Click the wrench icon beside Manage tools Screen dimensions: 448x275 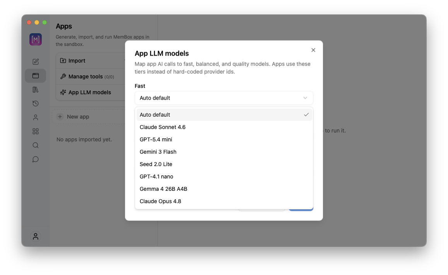(63, 76)
